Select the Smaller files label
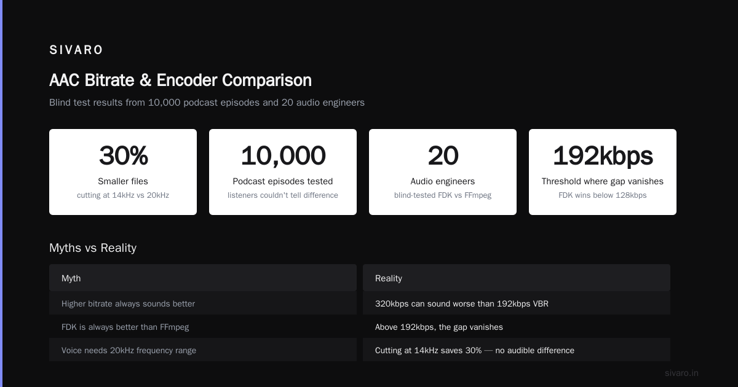This screenshot has height=387, width=738. click(123, 181)
